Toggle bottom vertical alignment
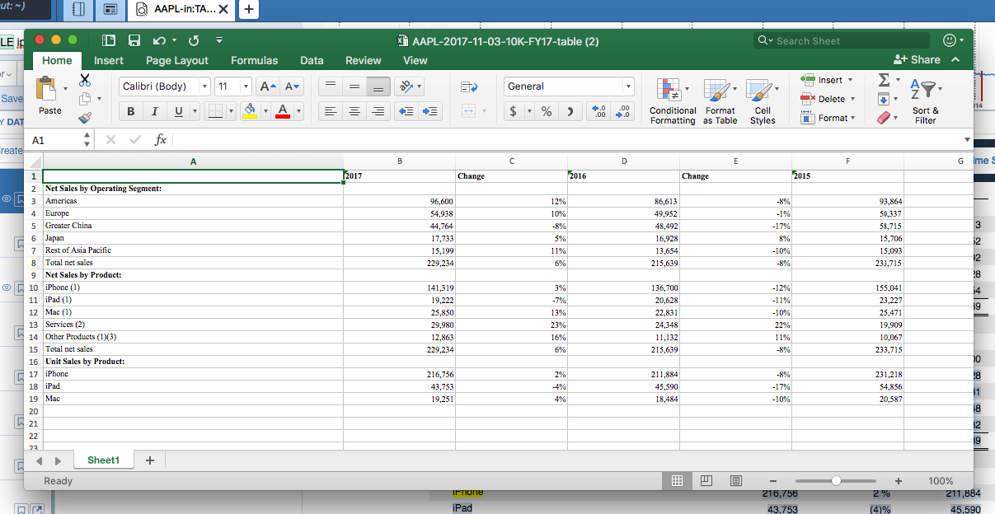Image resolution: width=995 pixels, height=514 pixels. tap(378, 86)
